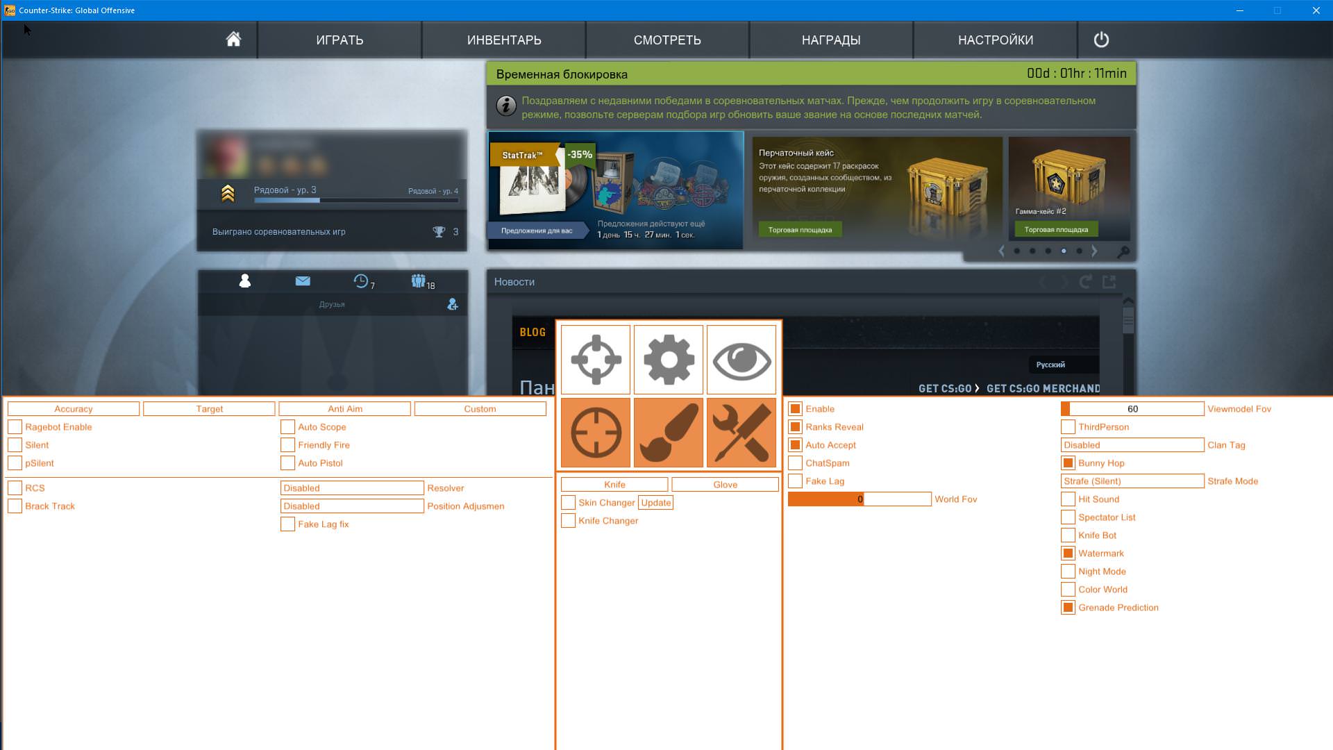Open the Position Adjustment dropdown

pos(352,506)
